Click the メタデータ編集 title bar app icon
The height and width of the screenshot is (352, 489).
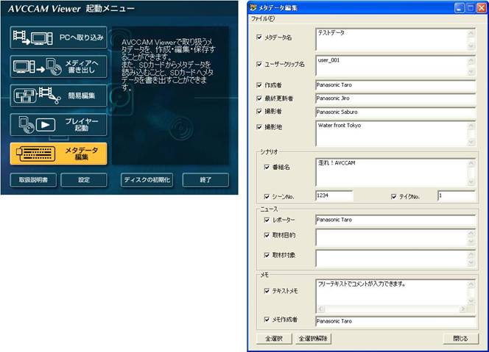tap(253, 7)
